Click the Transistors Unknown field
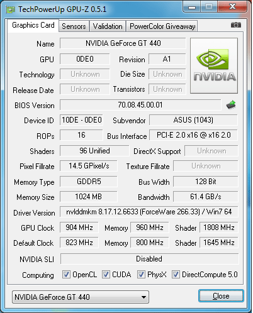This screenshot has width=253, height=313. 167,89
